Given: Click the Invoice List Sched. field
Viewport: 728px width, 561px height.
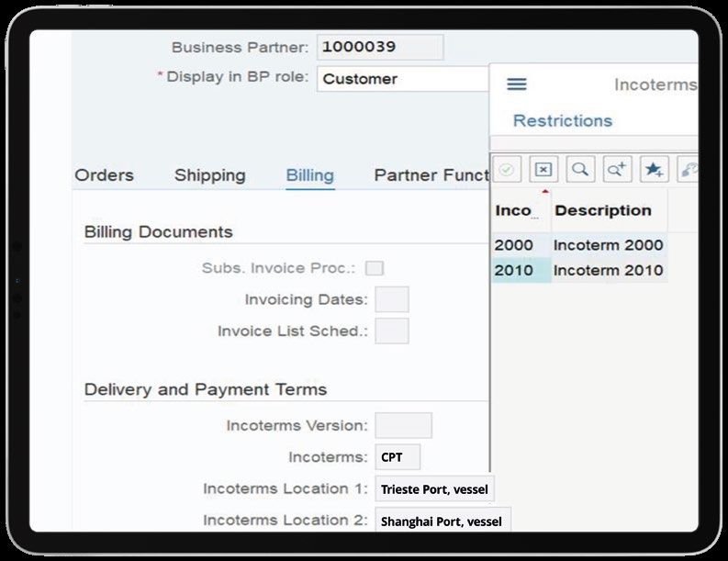Looking at the screenshot, I should tap(392, 331).
